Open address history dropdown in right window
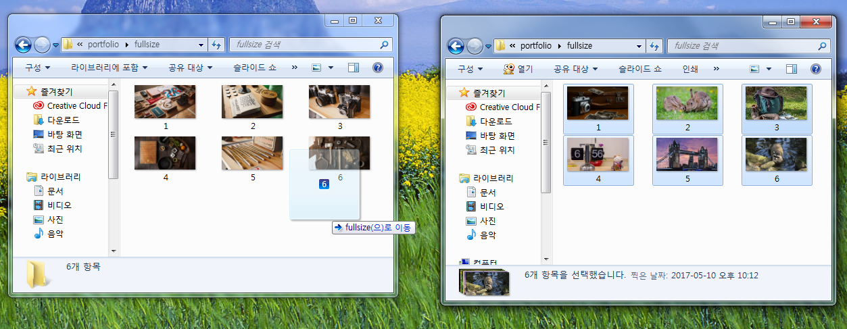Viewport: 847px width, 329px height. pos(639,46)
